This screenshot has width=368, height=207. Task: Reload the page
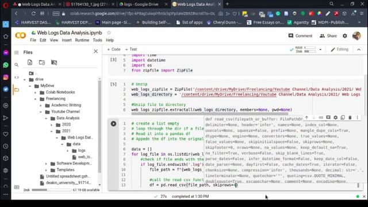click(x=33, y=14)
